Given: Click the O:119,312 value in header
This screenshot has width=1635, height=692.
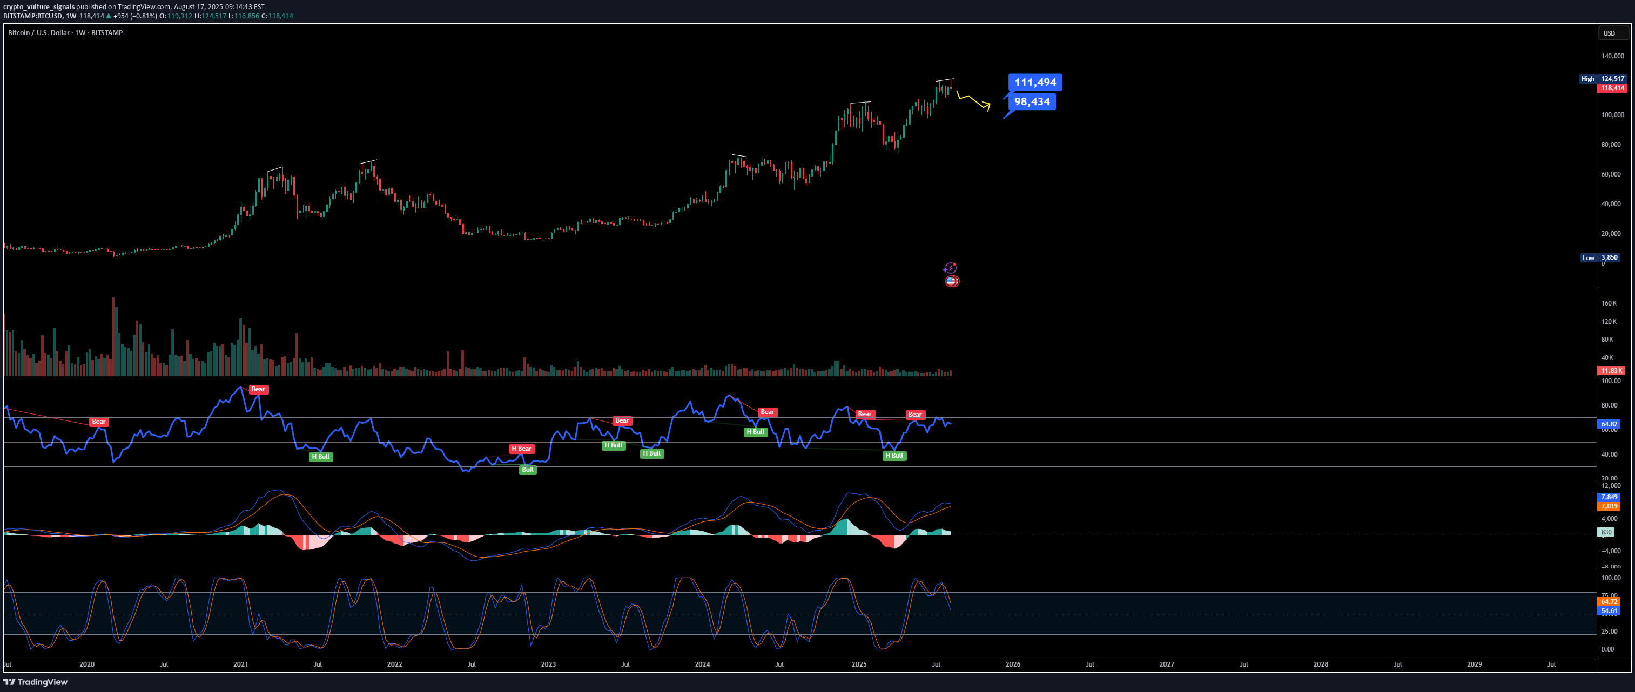Looking at the screenshot, I should pyautogui.click(x=177, y=16).
